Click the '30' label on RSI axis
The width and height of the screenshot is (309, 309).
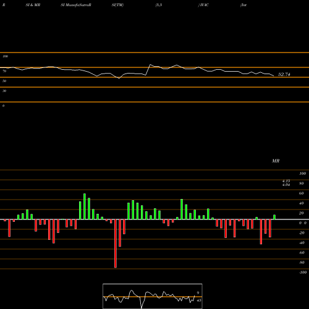[x=4, y=91]
